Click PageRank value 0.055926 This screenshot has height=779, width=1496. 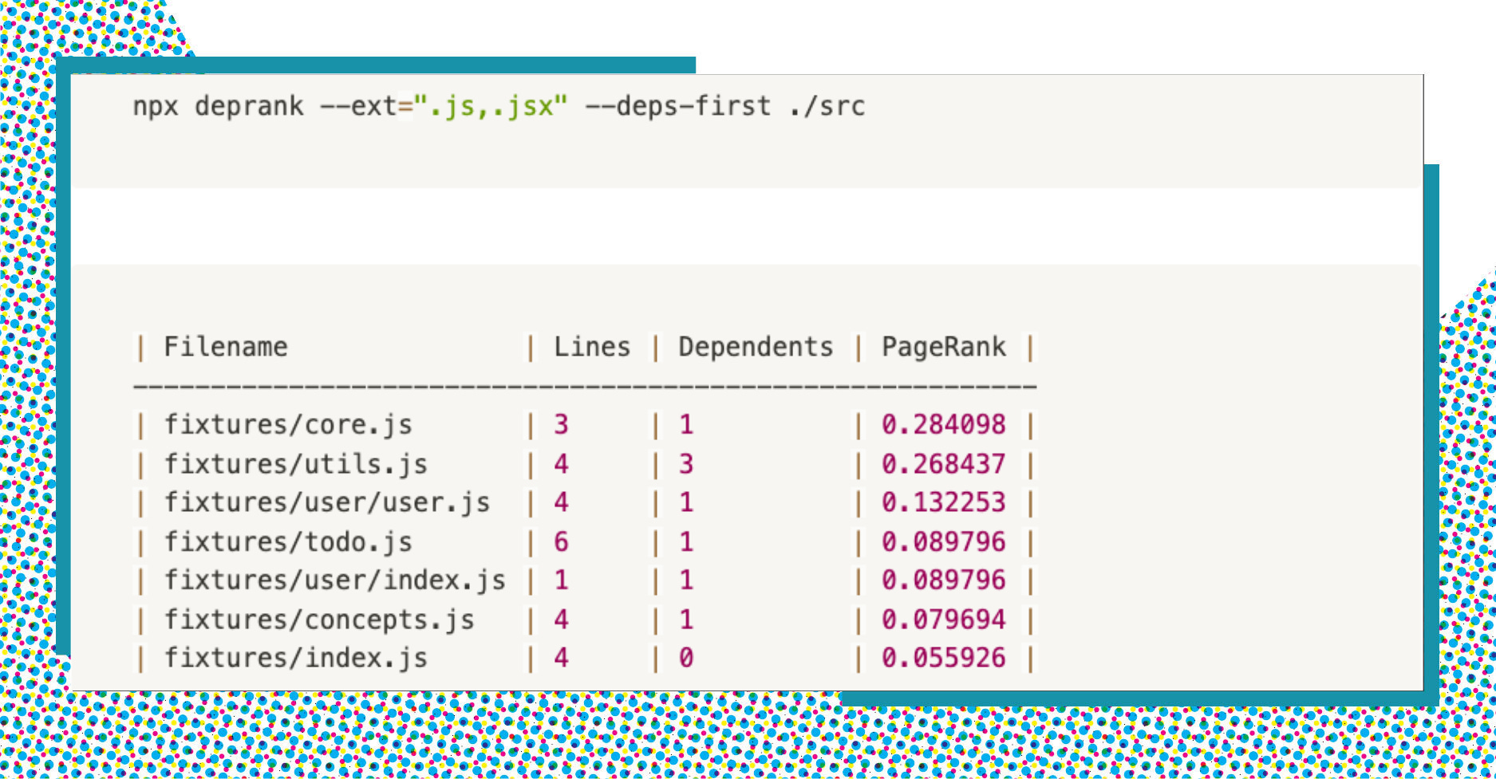click(x=944, y=659)
